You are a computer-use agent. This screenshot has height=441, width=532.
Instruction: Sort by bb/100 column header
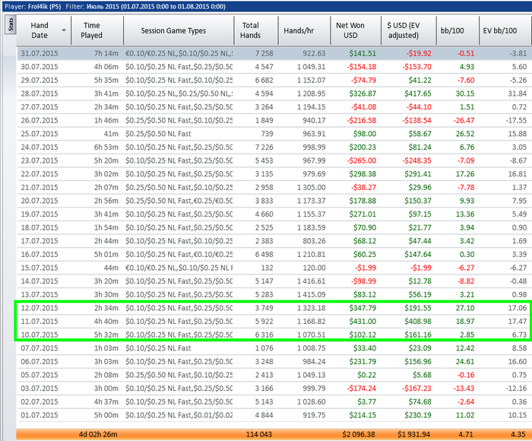click(x=451, y=30)
